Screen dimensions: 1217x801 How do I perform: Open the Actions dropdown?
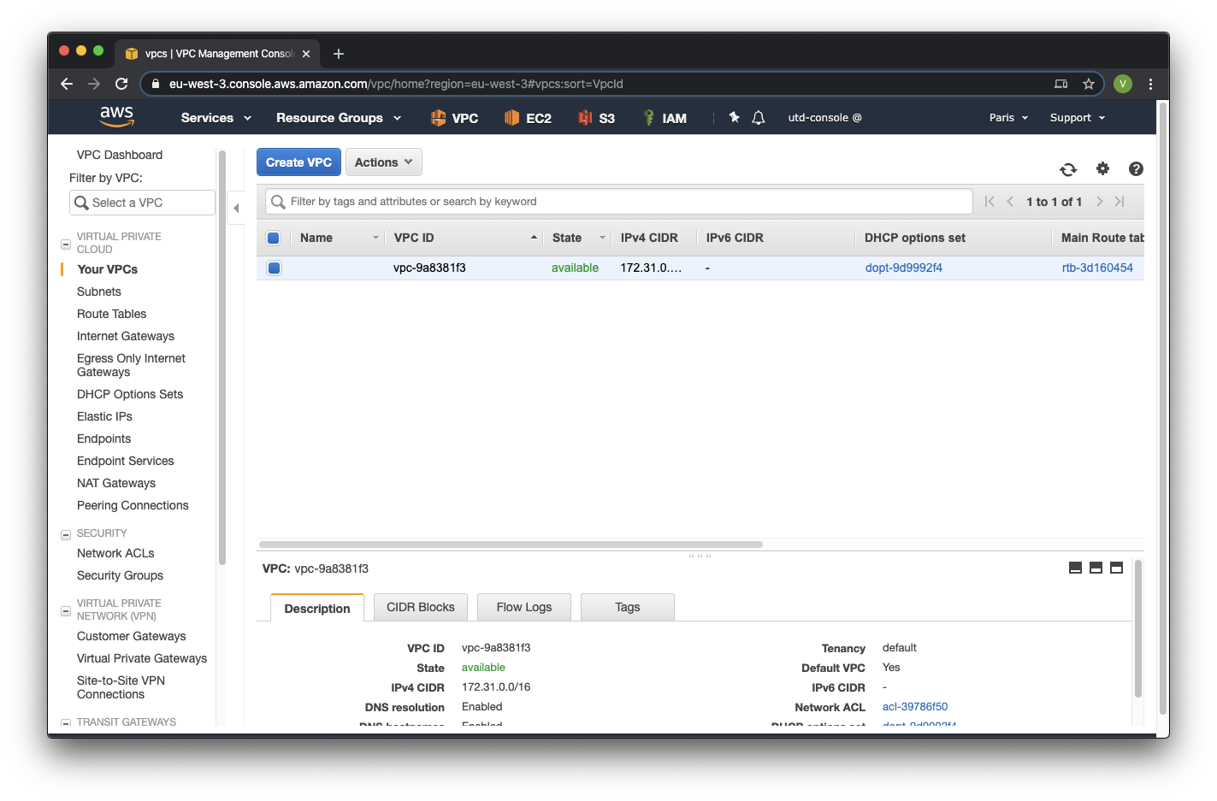(x=383, y=162)
